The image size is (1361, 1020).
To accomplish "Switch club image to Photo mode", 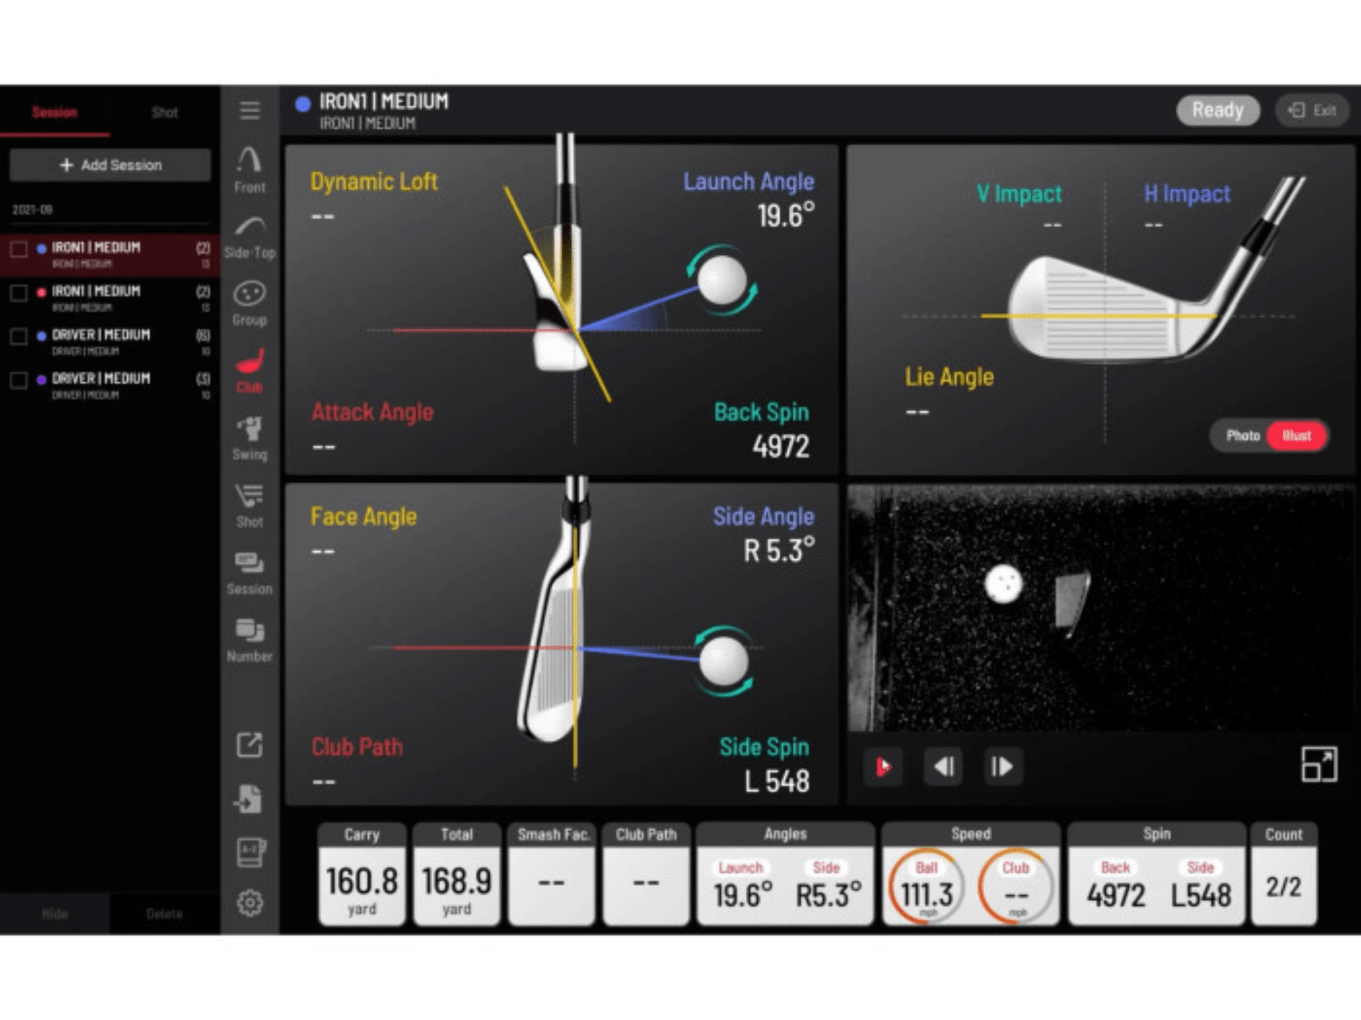I will [x=1242, y=436].
